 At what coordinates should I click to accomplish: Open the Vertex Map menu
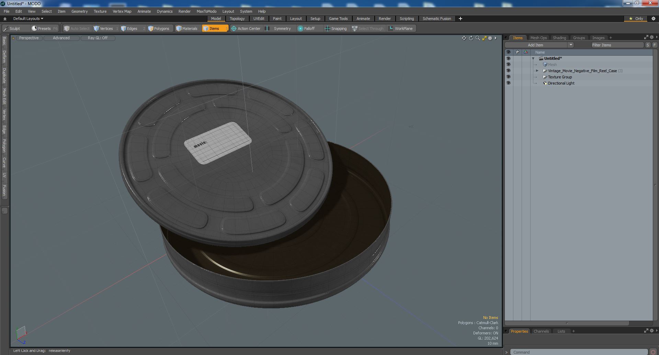122,11
